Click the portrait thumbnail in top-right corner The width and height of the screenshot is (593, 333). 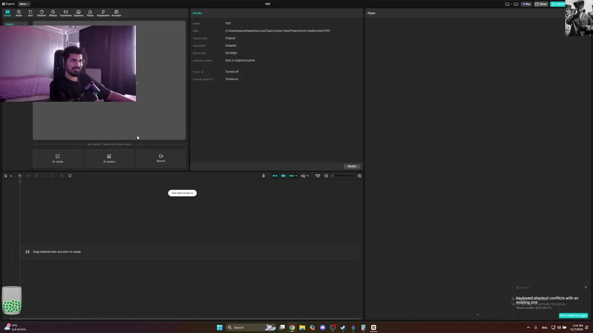(579, 18)
